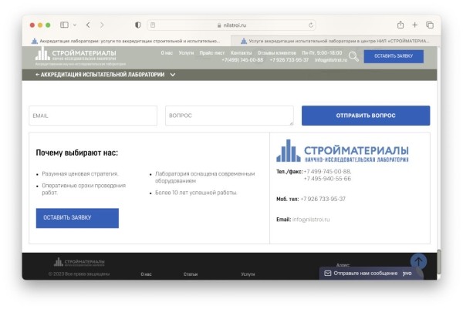Image resolution: width=463 pixels, height=309 pixels.
Task: Reload the page using the refresh icon
Action: [311, 25]
